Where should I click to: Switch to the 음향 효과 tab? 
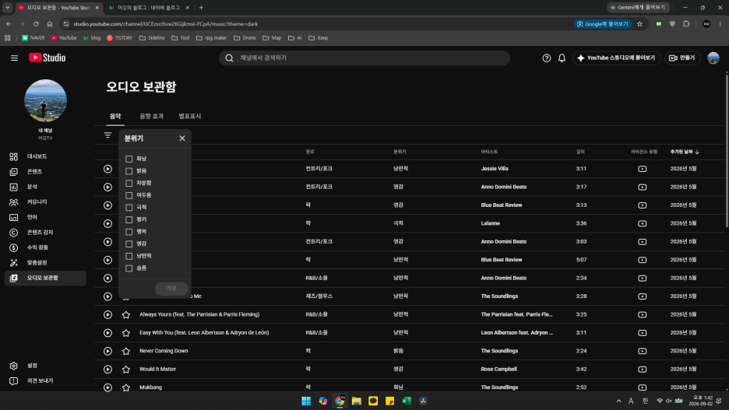152,116
